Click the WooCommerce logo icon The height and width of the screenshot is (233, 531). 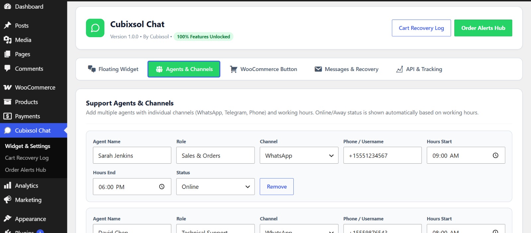7,87
